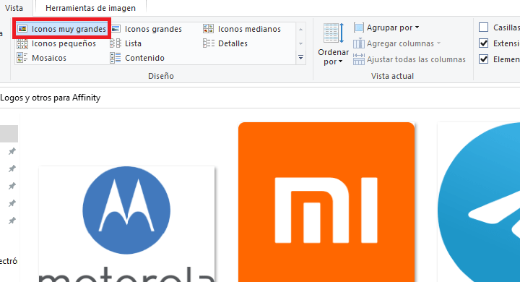The width and height of the screenshot is (520, 282).
Task: Open Herramientas de imagen tab
Action: pos(90,8)
